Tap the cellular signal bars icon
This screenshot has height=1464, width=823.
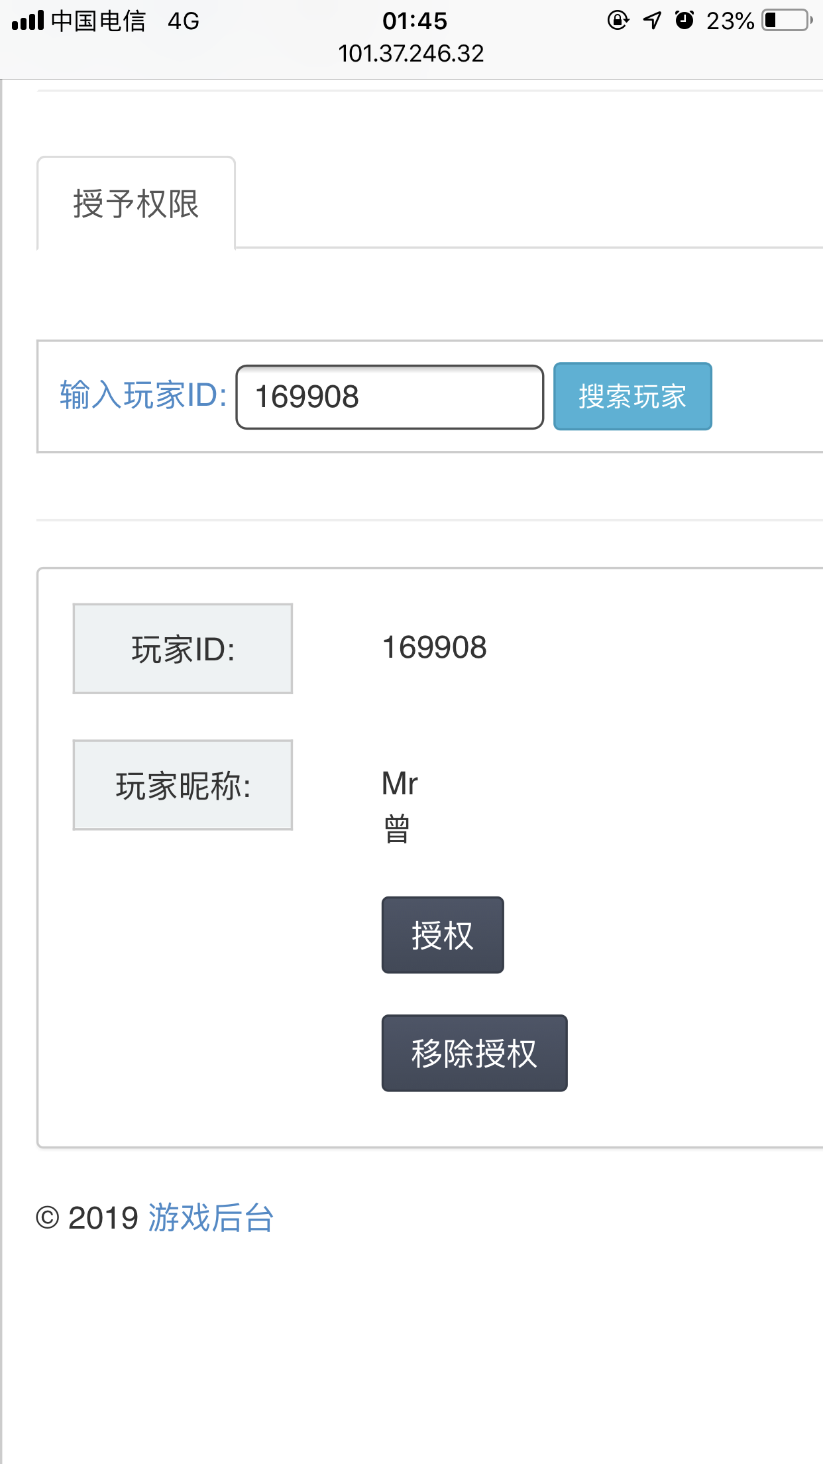click(x=28, y=21)
